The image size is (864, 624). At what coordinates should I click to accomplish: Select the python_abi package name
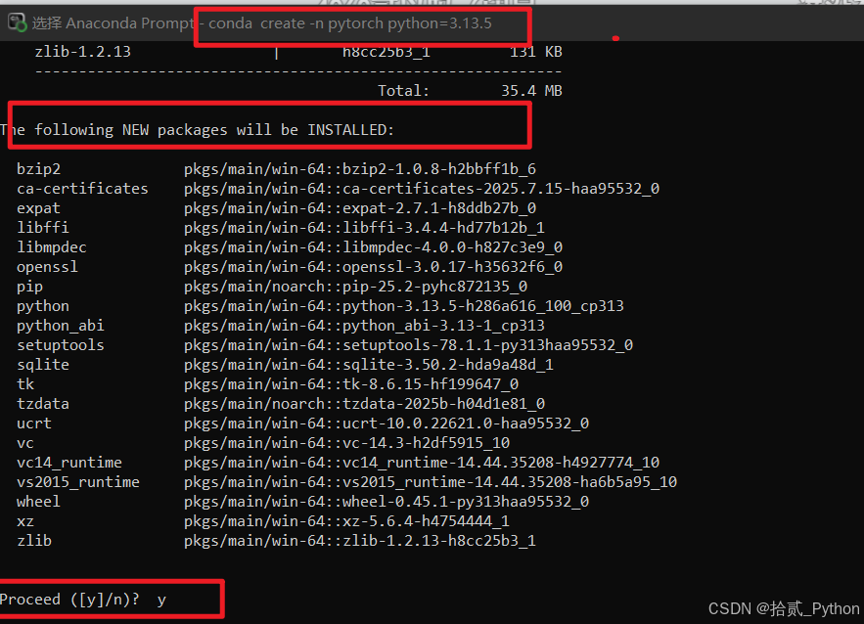[x=61, y=326]
